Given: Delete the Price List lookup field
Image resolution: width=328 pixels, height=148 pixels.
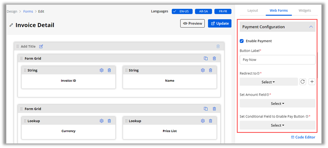Looking at the screenshot, I should tap(211, 121).
